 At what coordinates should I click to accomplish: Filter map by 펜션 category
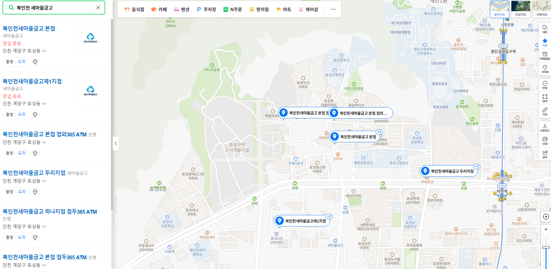point(182,9)
